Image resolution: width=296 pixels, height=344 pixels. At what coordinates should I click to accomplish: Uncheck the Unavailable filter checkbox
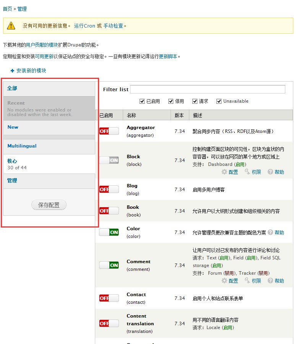point(219,101)
